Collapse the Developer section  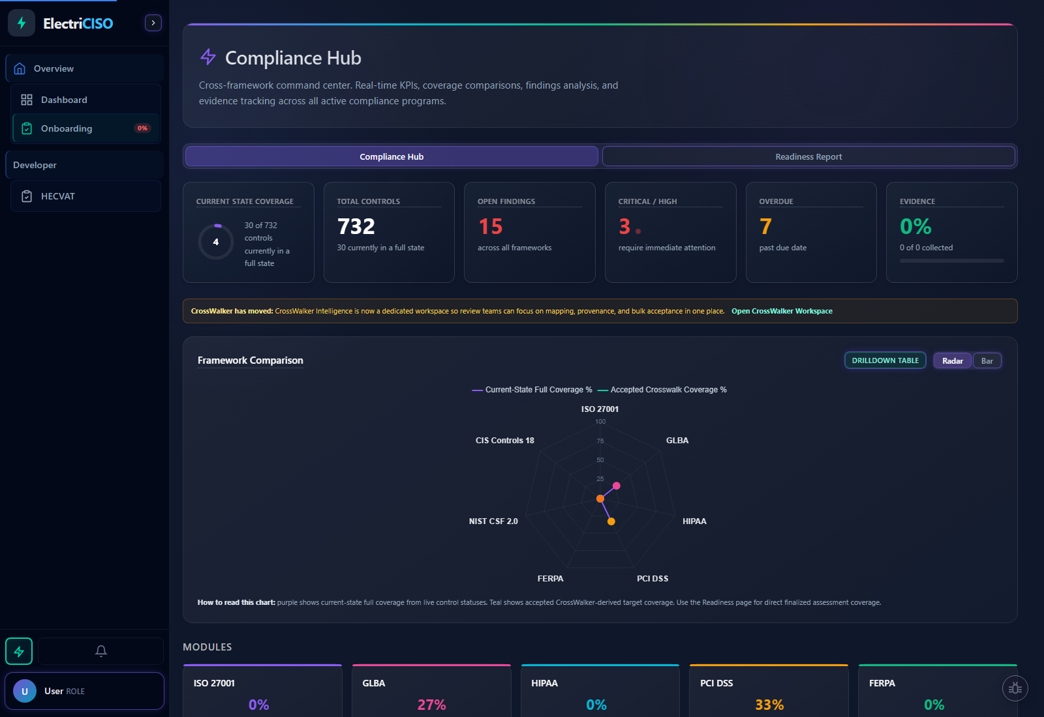click(35, 164)
